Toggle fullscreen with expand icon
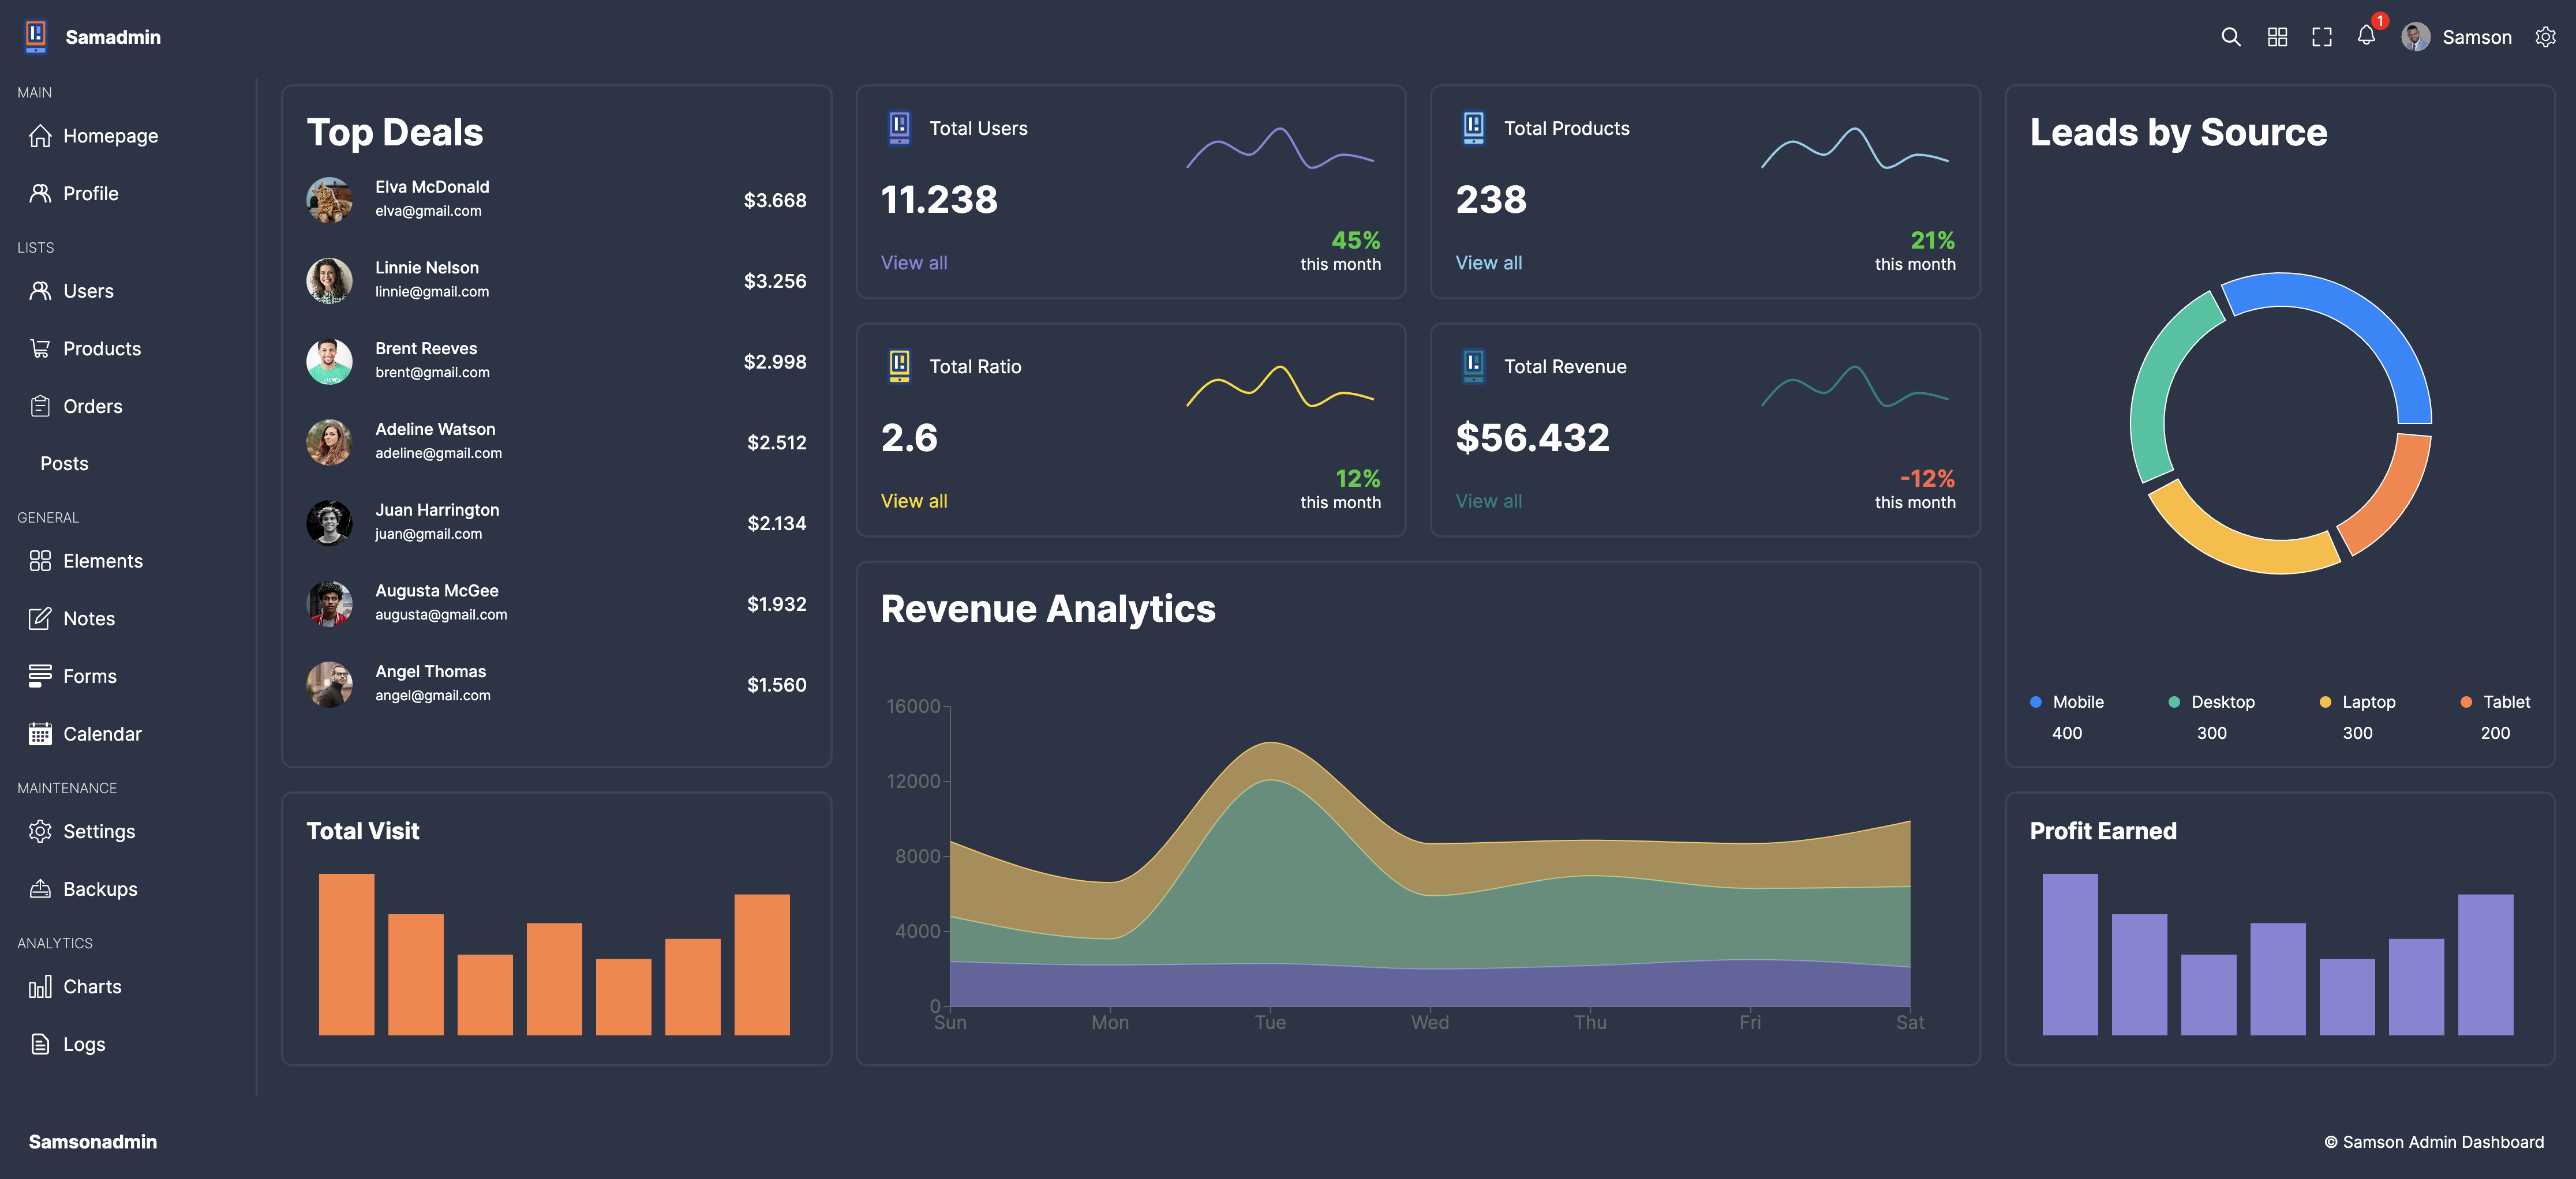 point(2321,37)
